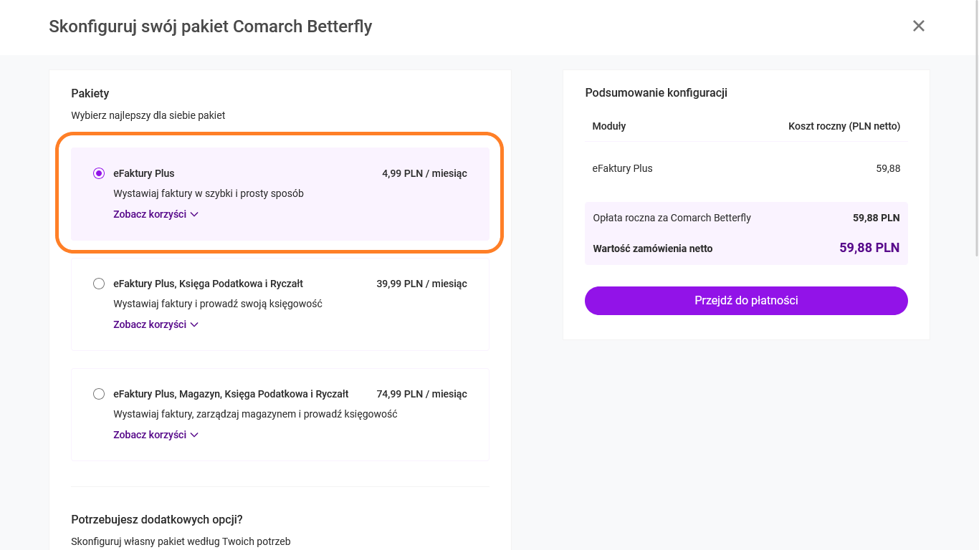Expand Zobacz korzyści for the Magazyn package
Image resolution: width=979 pixels, height=550 pixels.
click(x=156, y=435)
